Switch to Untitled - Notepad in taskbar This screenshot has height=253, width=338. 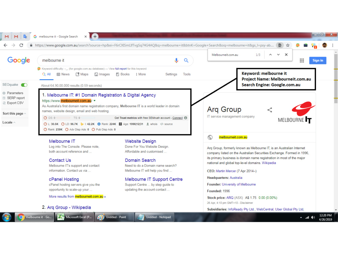tap(154, 217)
